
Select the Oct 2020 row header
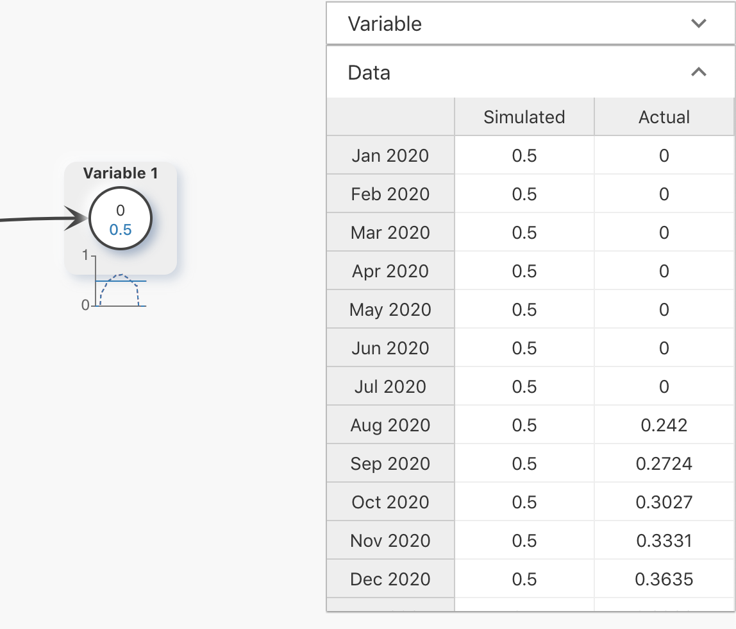pyautogui.click(x=390, y=502)
